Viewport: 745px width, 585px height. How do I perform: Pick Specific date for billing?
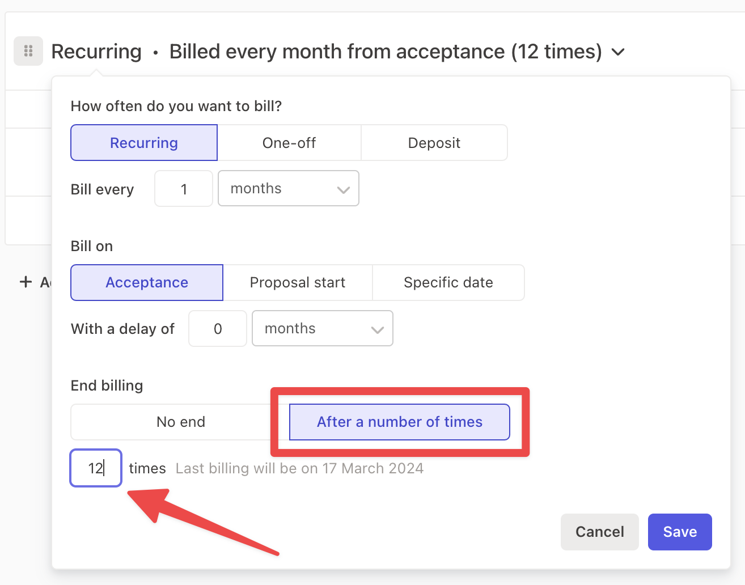point(448,282)
